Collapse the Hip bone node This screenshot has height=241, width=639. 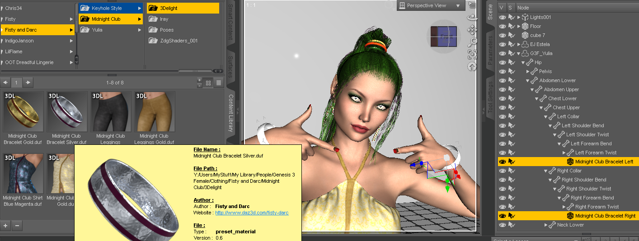tap(523, 62)
